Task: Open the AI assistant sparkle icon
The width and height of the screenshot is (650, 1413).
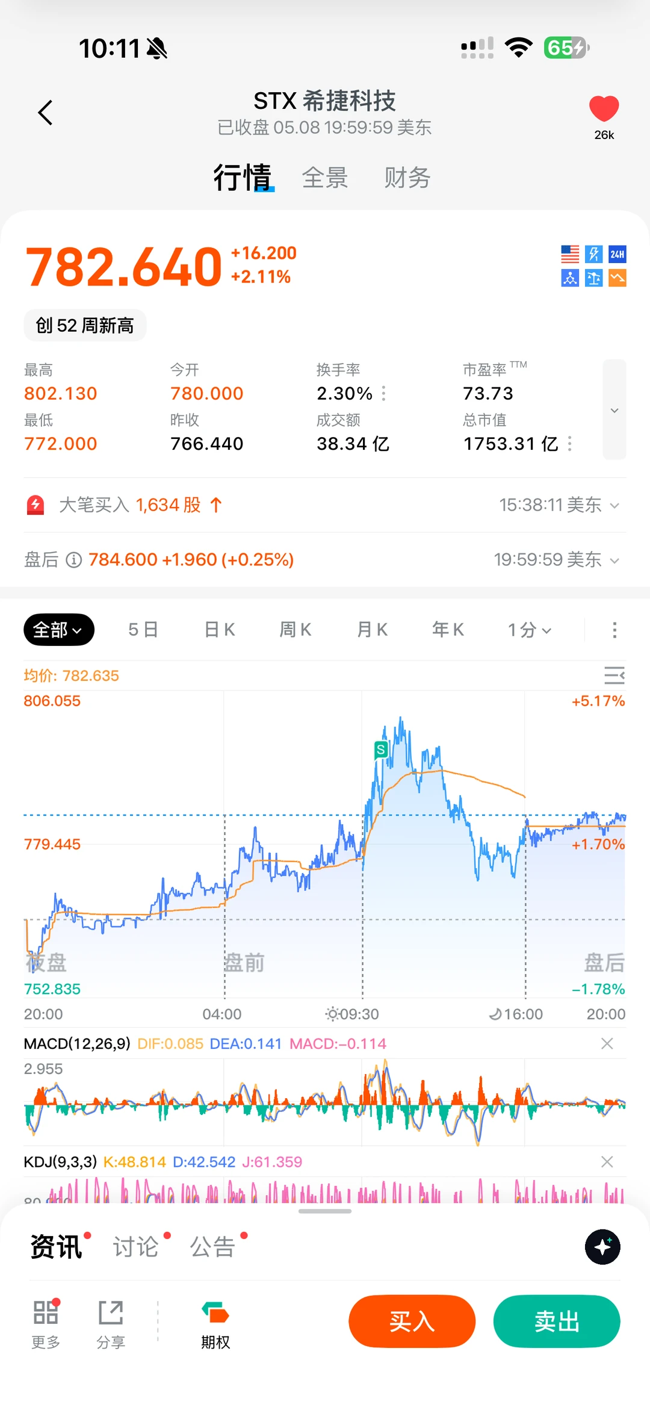Action: [x=602, y=1247]
